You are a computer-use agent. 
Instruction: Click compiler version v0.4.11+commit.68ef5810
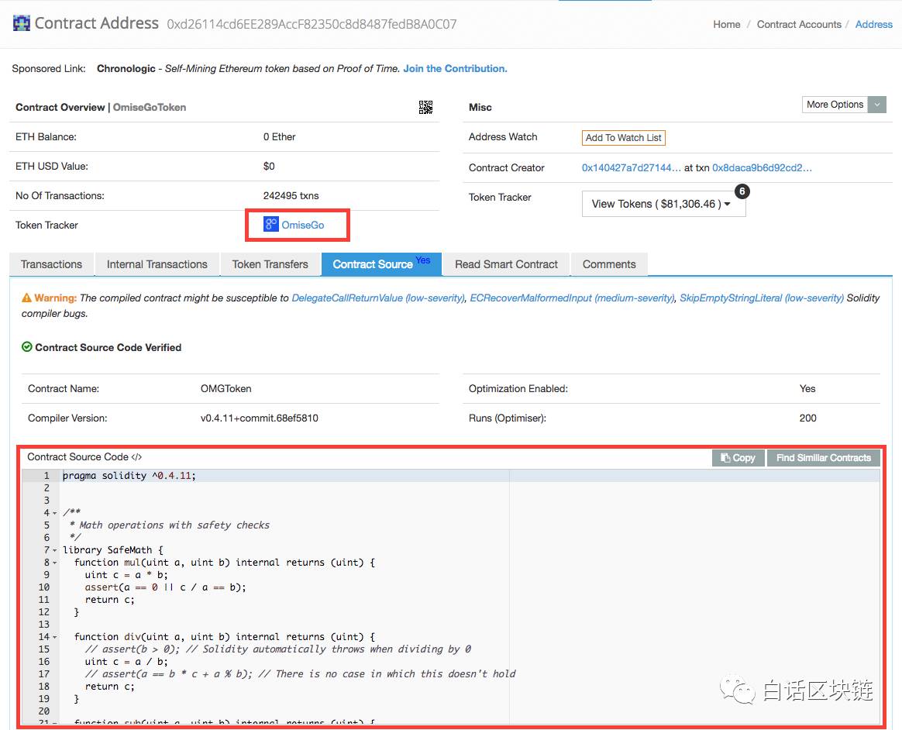click(260, 418)
